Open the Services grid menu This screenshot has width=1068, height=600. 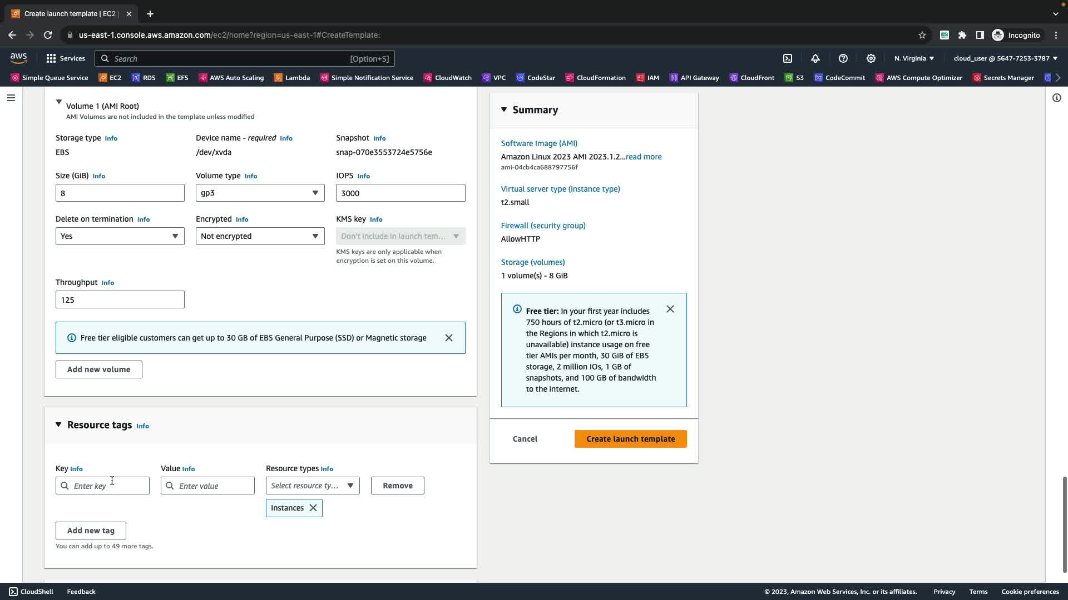click(x=66, y=58)
